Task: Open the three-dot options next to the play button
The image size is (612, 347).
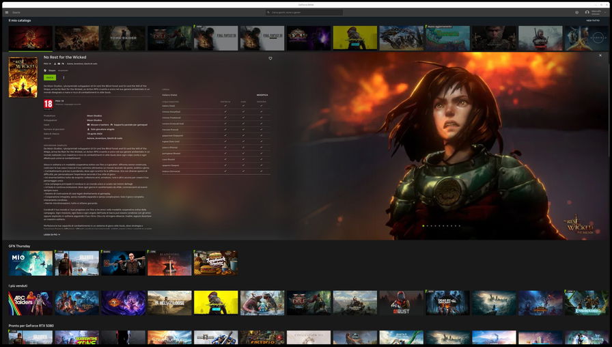Action: (x=64, y=78)
